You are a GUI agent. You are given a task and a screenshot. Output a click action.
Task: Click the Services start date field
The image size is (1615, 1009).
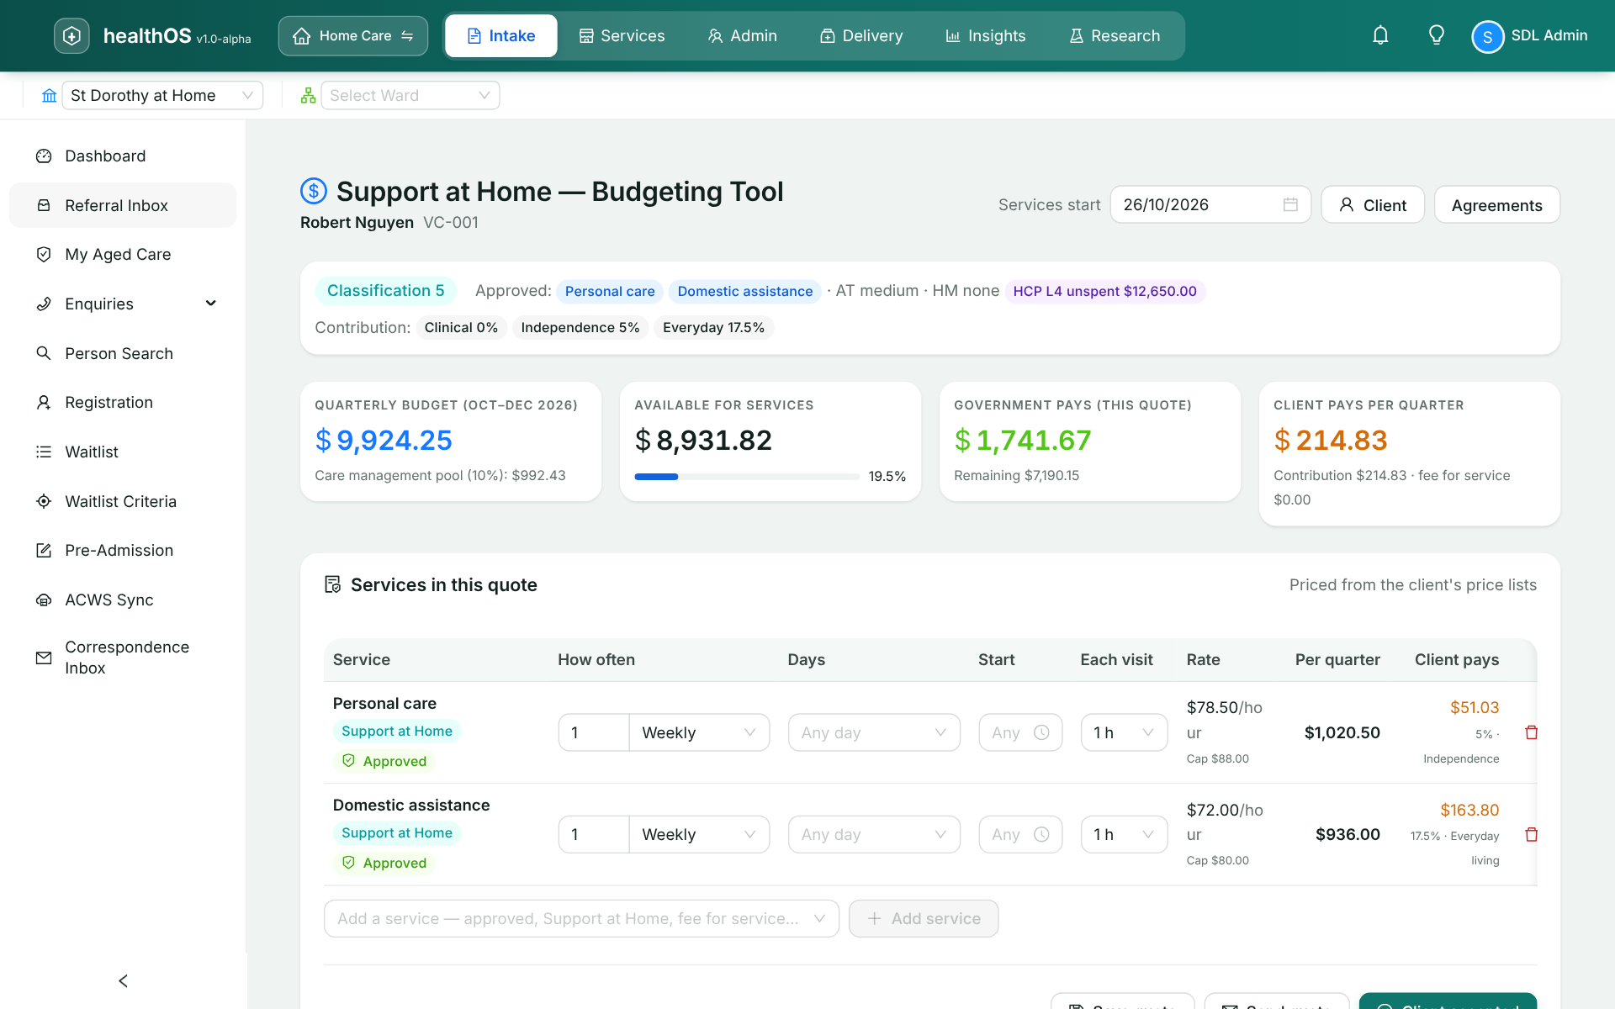(1210, 204)
